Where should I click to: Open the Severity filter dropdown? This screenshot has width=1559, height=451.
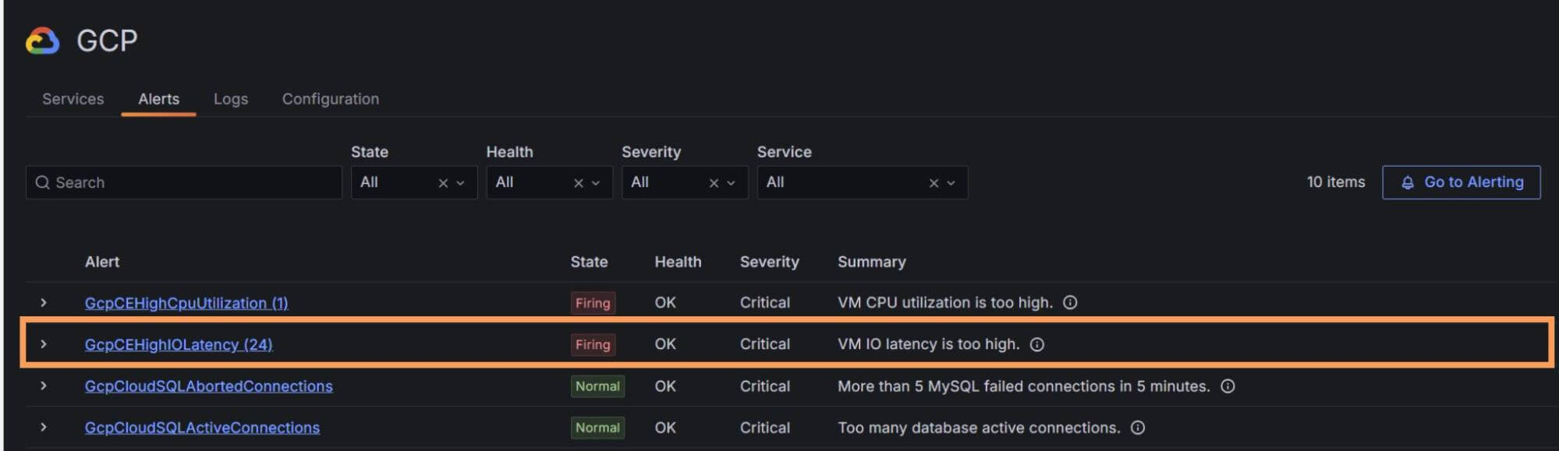pyautogui.click(x=732, y=183)
